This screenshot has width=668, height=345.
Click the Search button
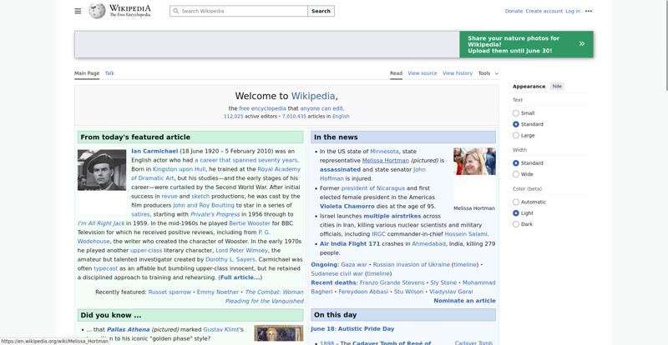point(321,11)
